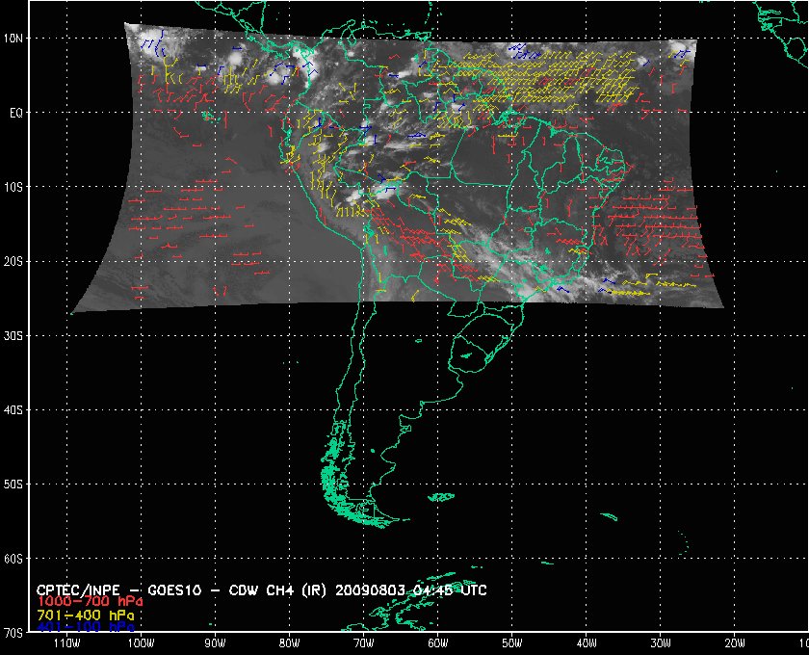Click the red 1000-700 hPa legend entry
Image resolution: width=809 pixels, height=655 pixels.
(81, 601)
